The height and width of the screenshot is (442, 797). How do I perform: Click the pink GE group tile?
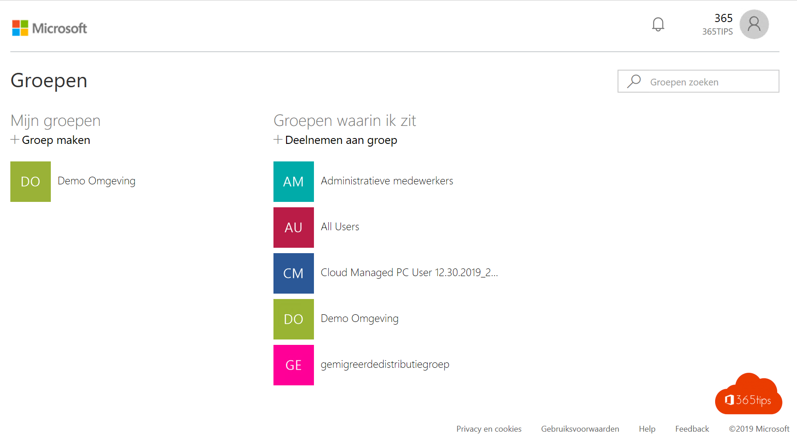click(294, 365)
